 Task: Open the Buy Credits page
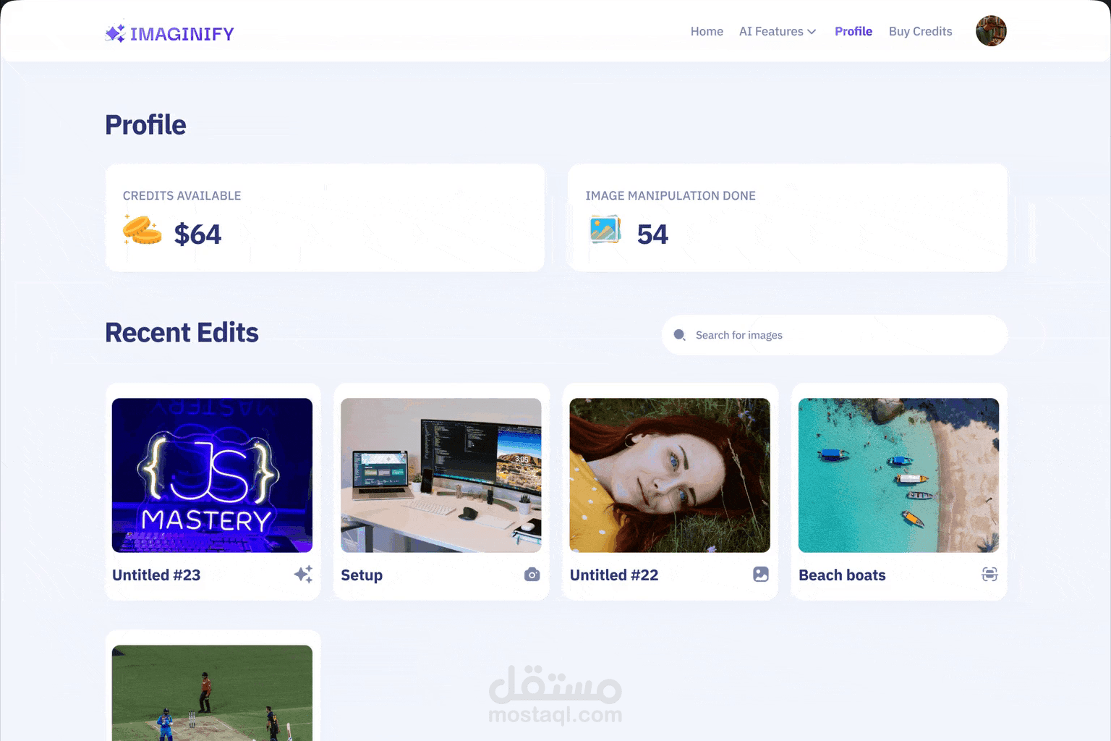click(x=920, y=31)
